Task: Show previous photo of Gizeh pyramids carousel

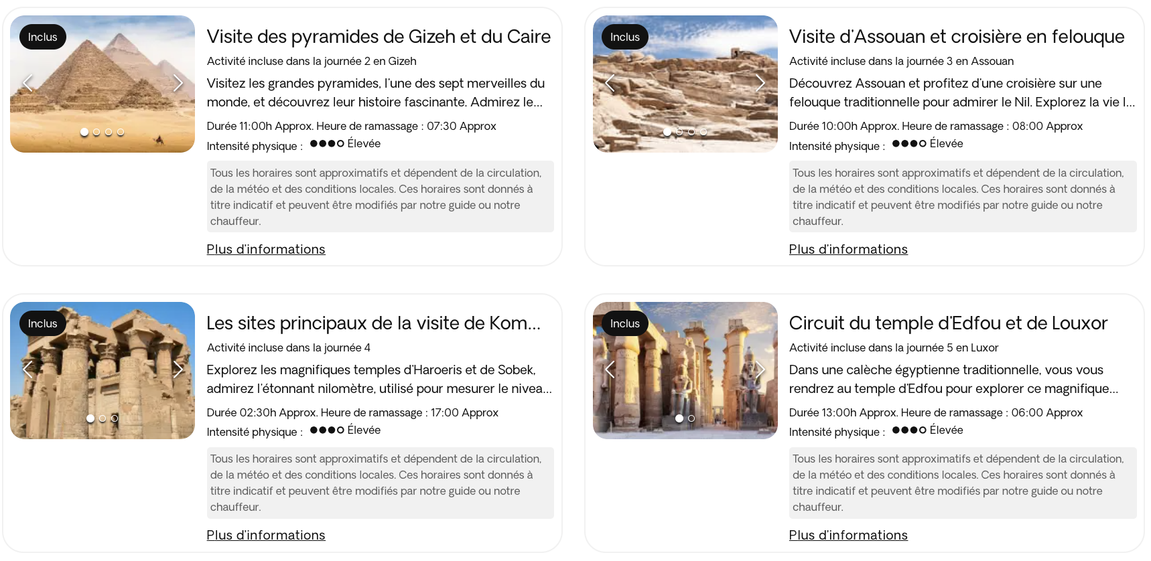Action: point(28,83)
